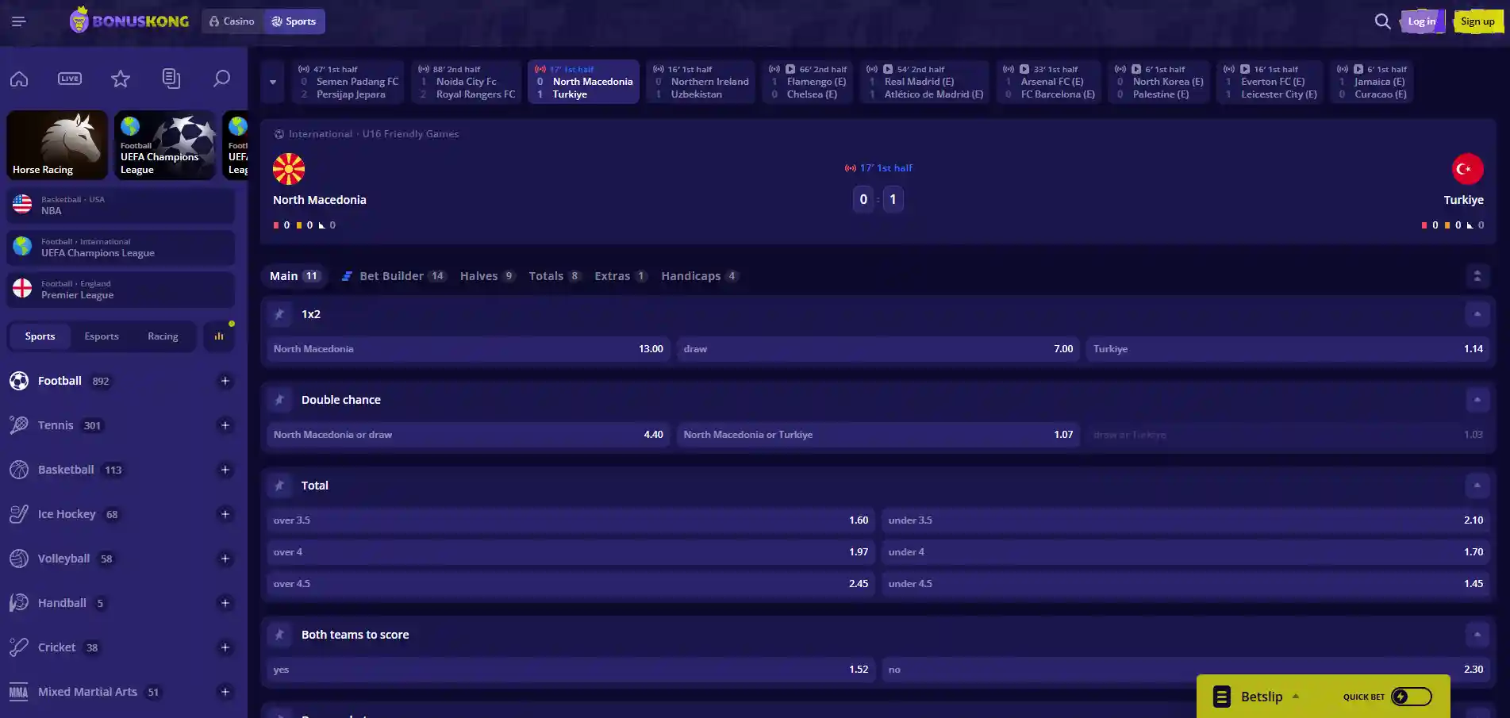The image size is (1510, 718).
Task: Switch to the Bet Builder tab
Action: 394,276
